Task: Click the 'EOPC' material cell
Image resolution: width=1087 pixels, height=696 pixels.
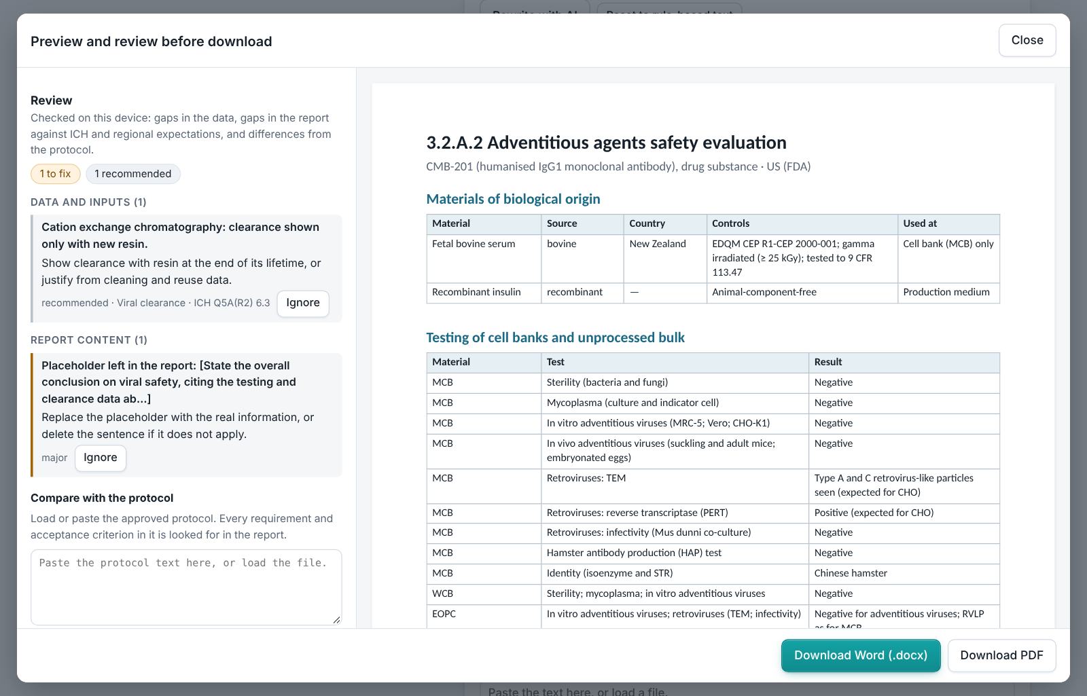Action: [484, 616]
